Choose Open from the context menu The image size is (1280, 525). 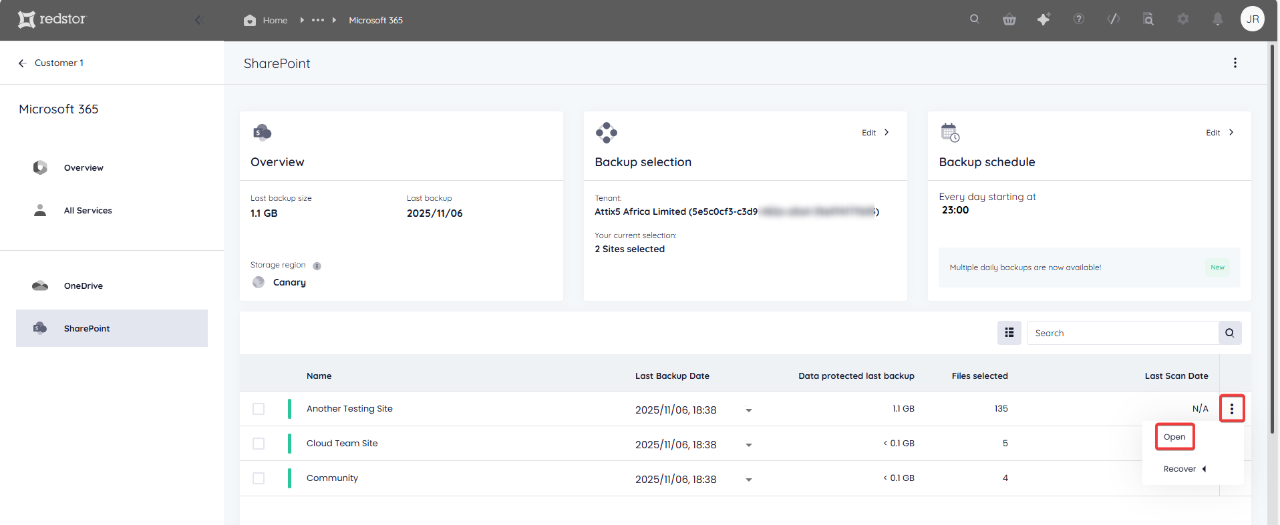pos(1174,437)
